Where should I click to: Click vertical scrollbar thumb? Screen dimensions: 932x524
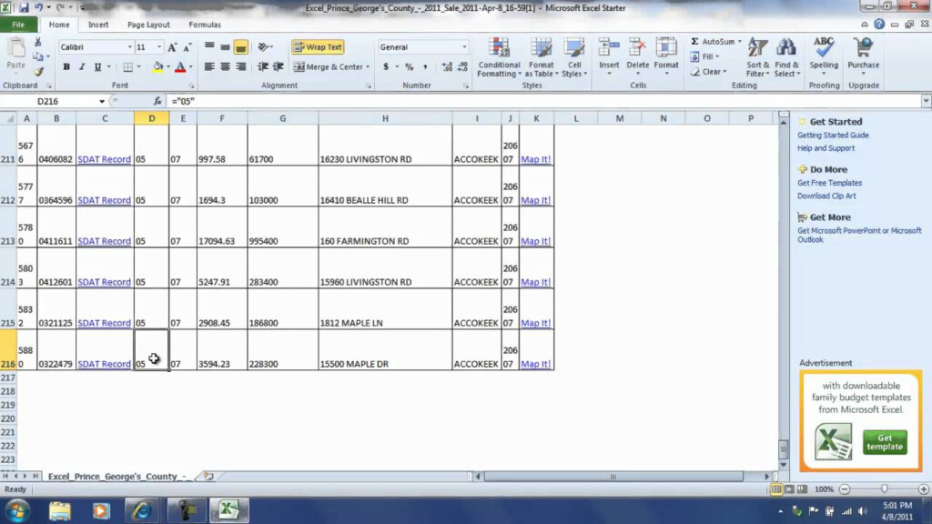[x=784, y=448]
